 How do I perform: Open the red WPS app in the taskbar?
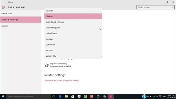92,97
